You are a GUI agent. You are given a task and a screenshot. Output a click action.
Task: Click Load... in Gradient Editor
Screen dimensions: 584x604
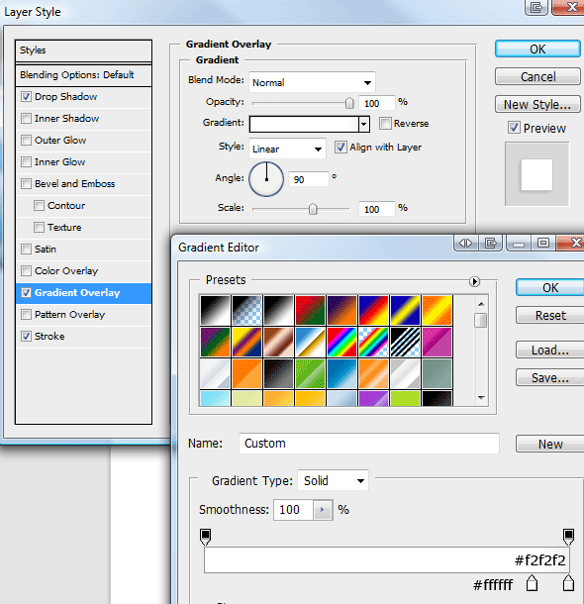(549, 351)
